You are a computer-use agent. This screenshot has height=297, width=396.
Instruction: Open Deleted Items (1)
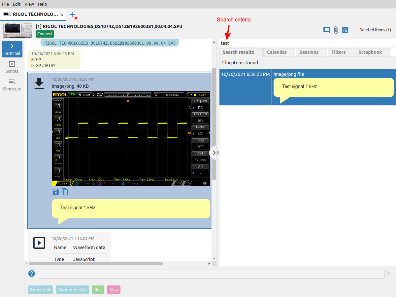click(x=375, y=30)
